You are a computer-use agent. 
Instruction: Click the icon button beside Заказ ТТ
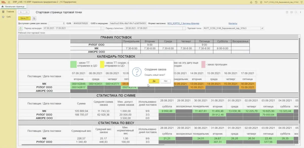pyautogui.click(x=34, y=18)
